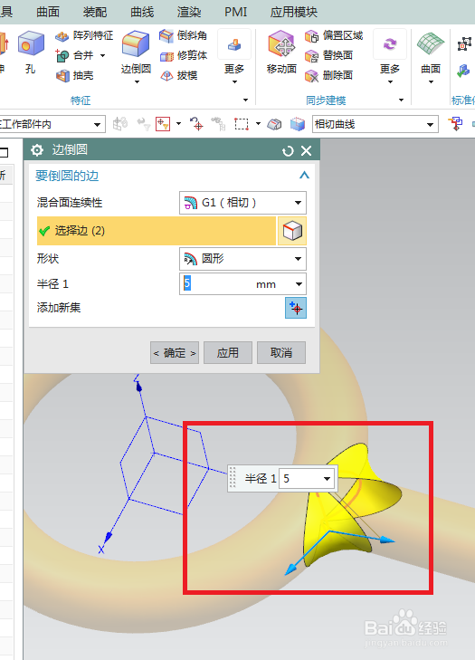This screenshot has width=475, height=660.
Task: Click the rectangle selection dashed box icon
Action: pyautogui.click(x=242, y=124)
